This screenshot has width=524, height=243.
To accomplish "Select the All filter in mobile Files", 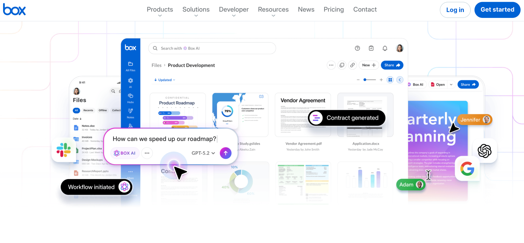I will (76, 110).
